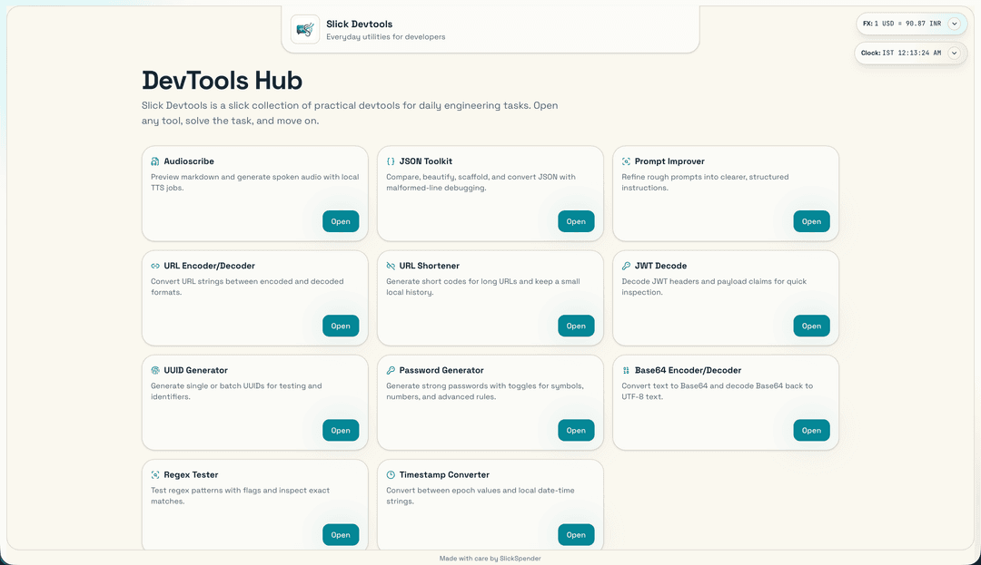This screenshot has height=565, width=981.
Task: Click the JSON Toolkit curly-braces icon
Action: click(389, 161)
